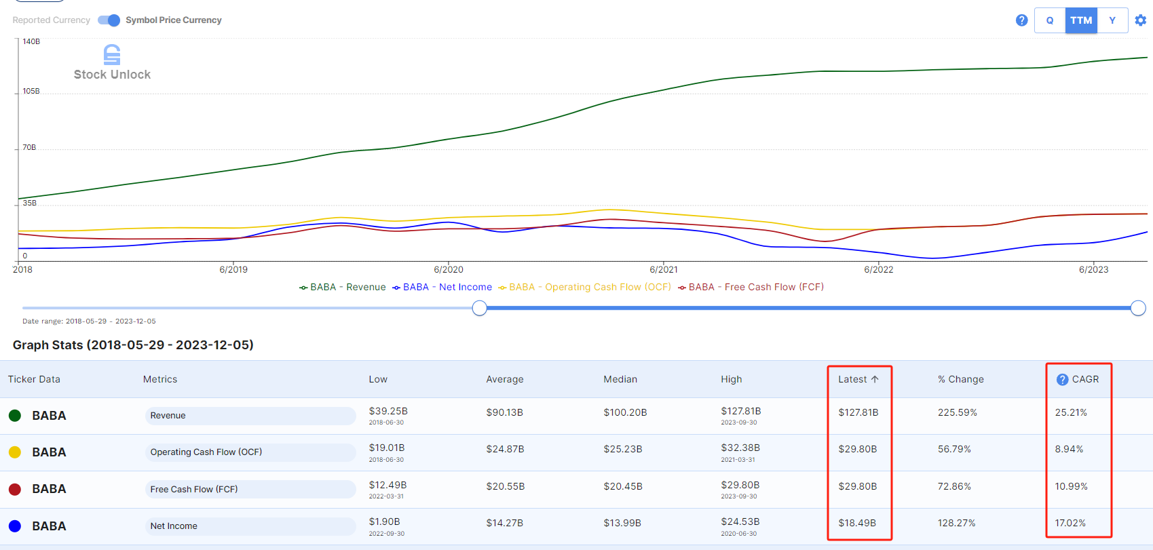Click the blue Net Income color dot
The width and height of the screenshot is (1153, 550).
pos(15,526)
